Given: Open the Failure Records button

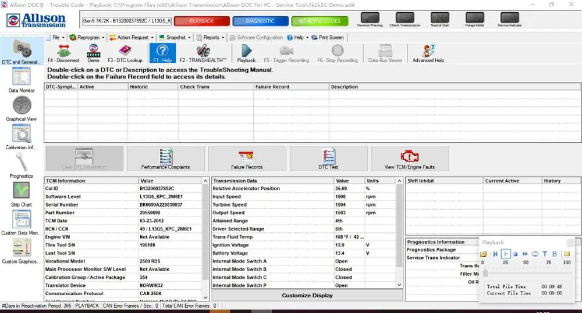Looking at the screenshot, I should pyautogui.click(x=247, y=159).
